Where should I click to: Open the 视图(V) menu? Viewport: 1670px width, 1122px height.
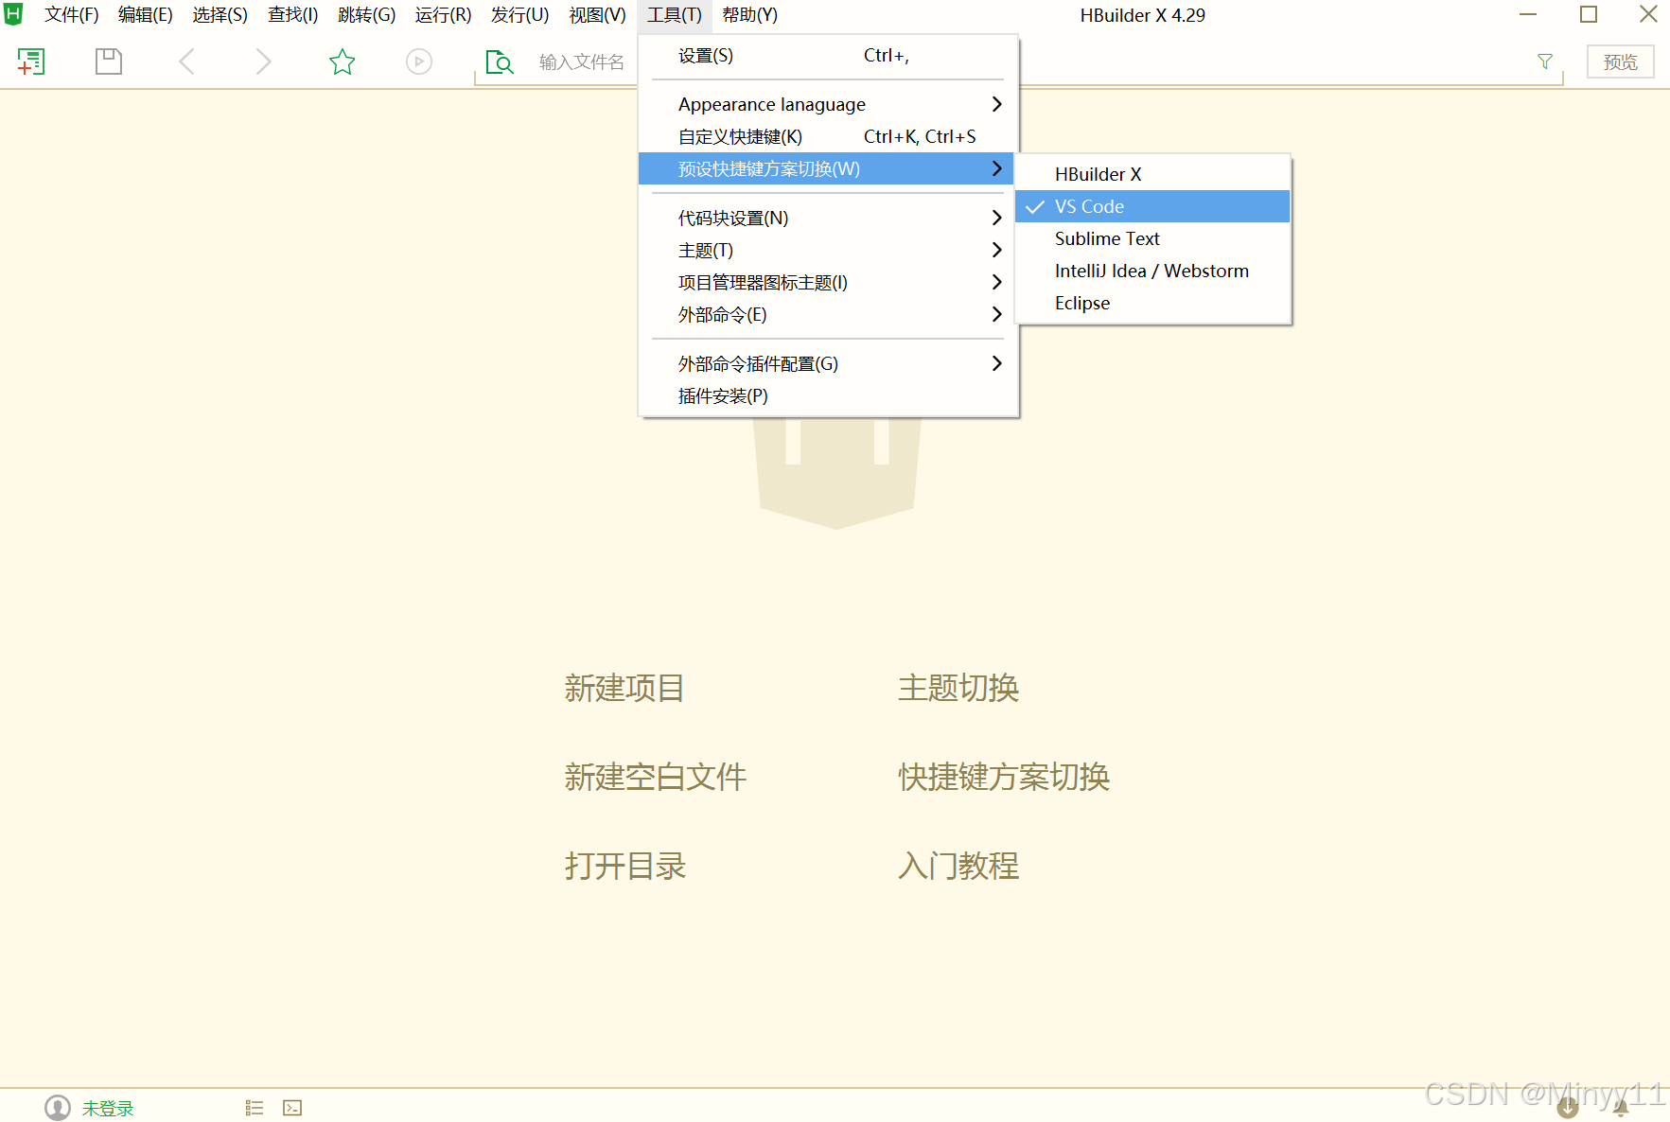[597, 15]
